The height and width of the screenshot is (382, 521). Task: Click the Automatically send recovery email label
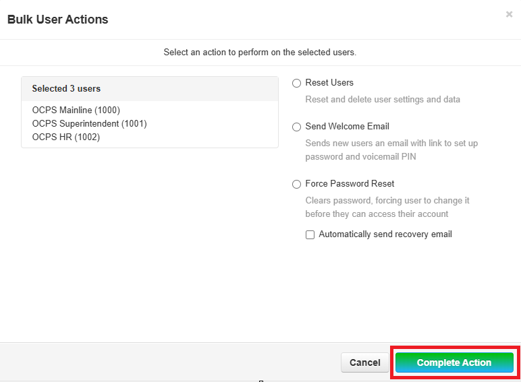(385, 234)
